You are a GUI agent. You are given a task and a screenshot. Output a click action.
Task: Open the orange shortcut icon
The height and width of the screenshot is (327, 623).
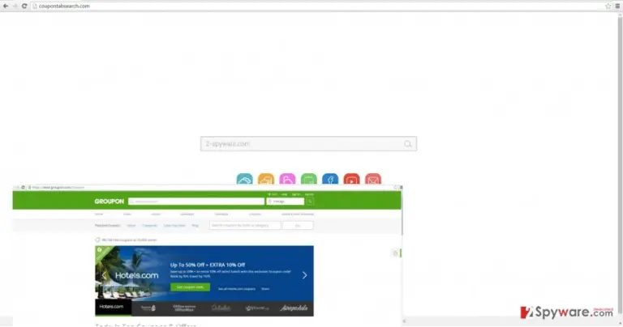(x=266, y=179)
